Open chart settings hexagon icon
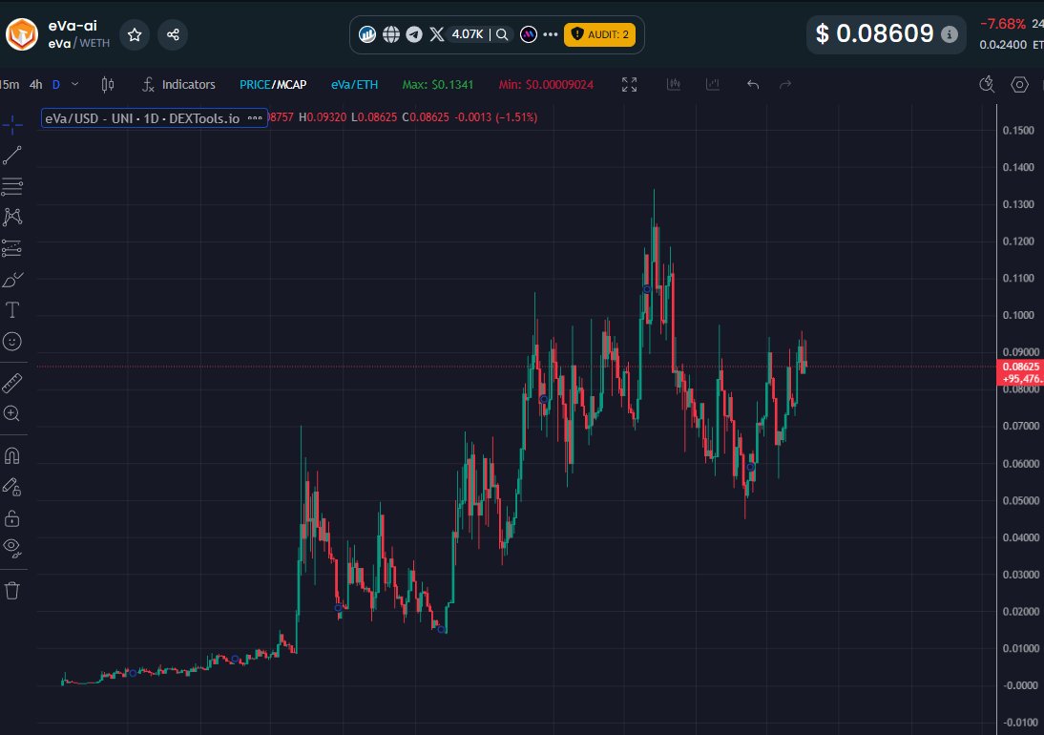 (1019, 85)
